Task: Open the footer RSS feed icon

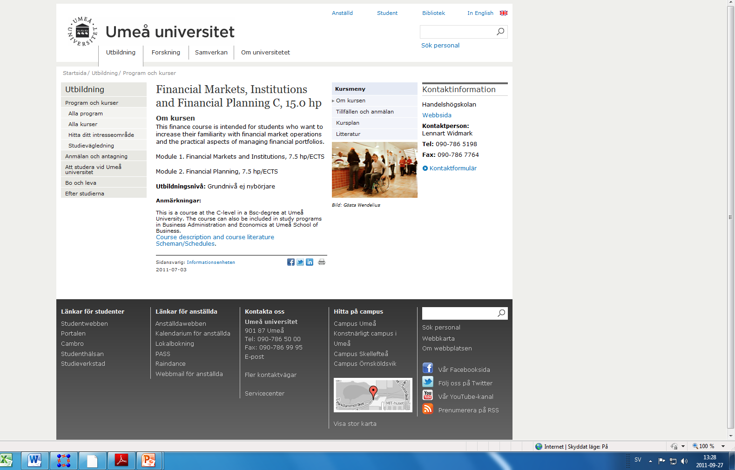Action: point(428,409)
